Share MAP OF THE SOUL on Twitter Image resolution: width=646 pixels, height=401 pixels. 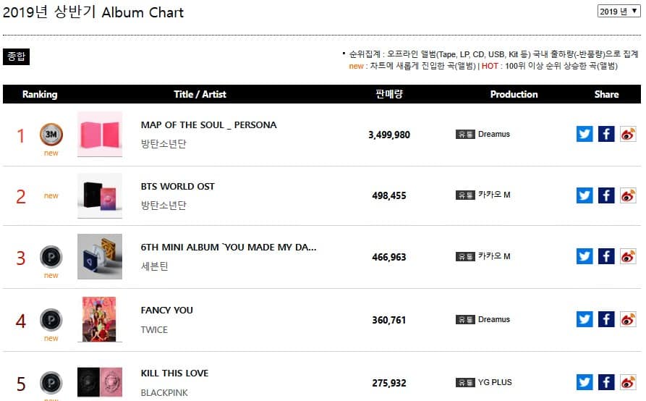[585, 134]
